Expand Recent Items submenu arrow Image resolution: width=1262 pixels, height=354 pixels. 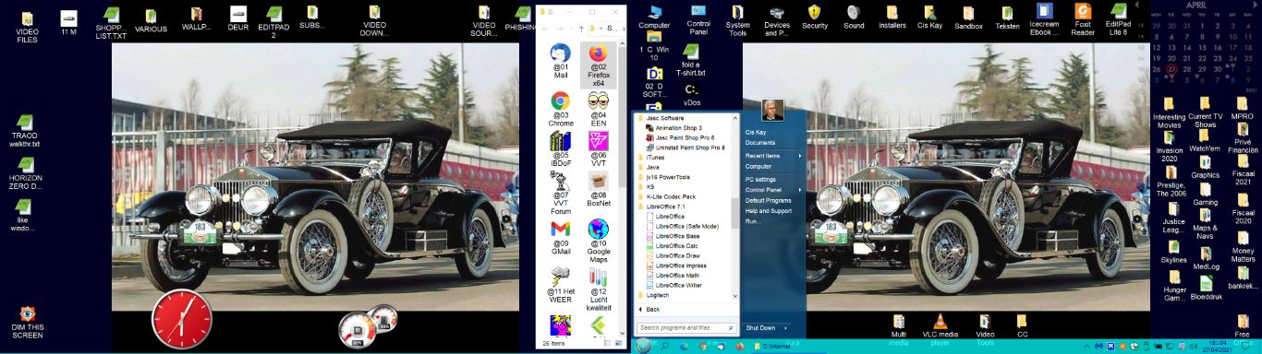tap(800, 156)
